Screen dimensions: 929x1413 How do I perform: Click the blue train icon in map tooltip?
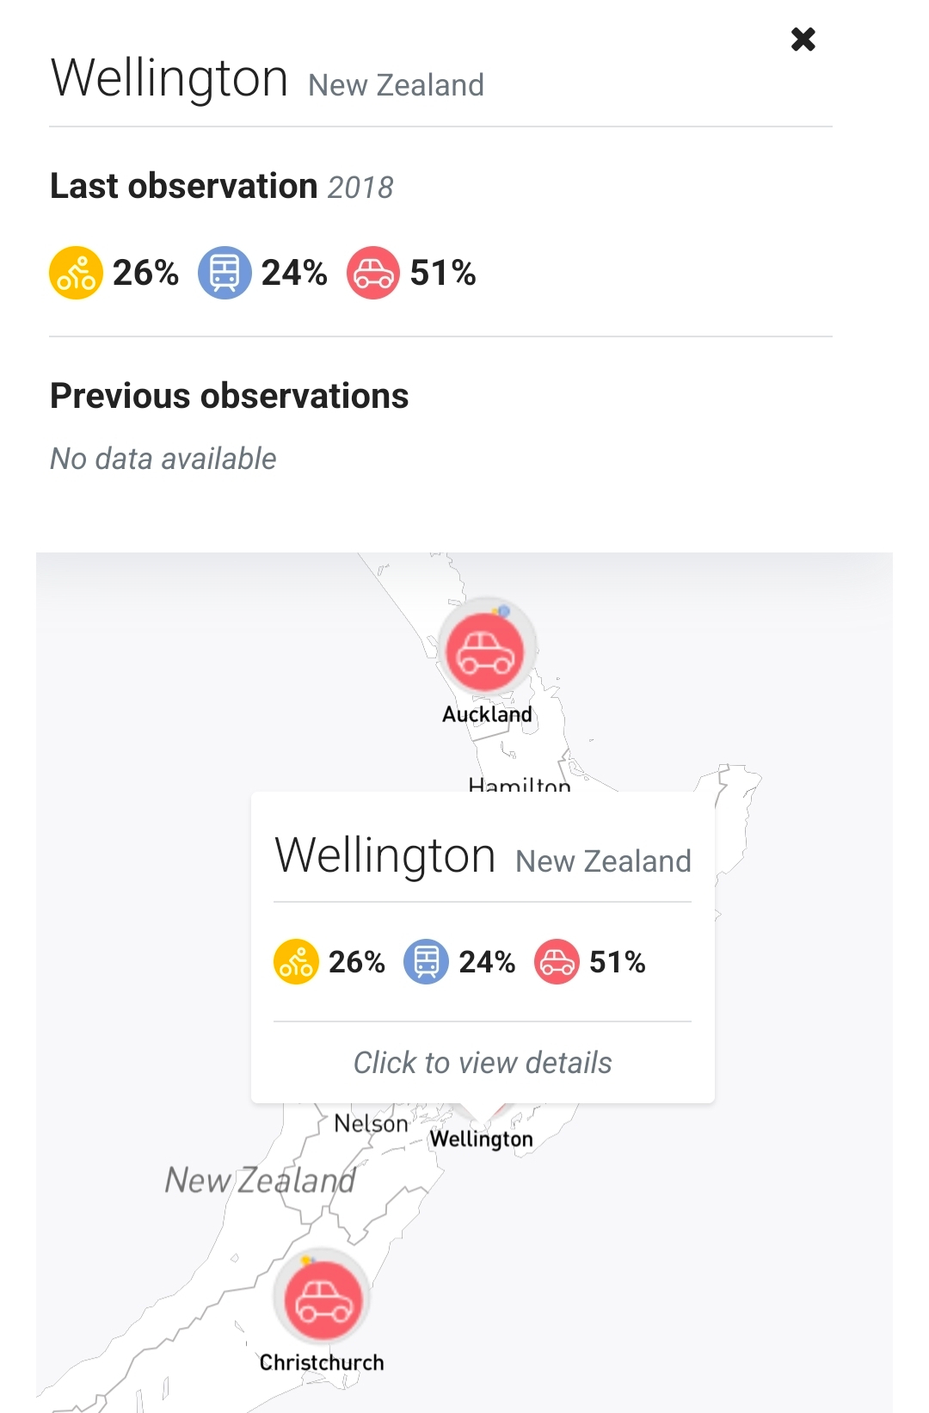click(427, 961)
